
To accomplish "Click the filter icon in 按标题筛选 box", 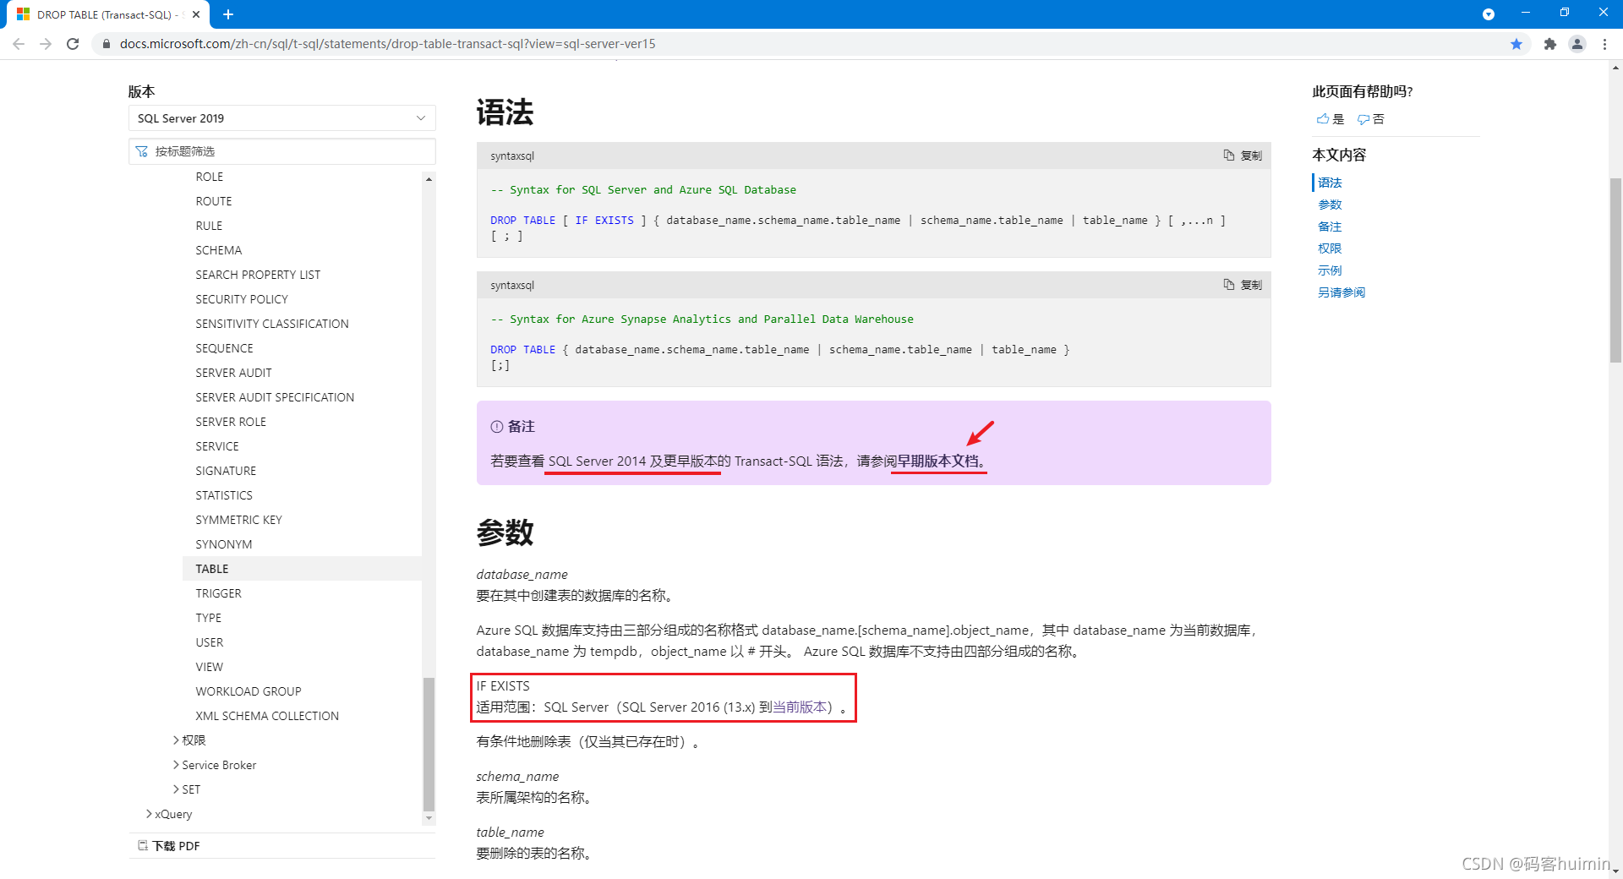I will click(142, 151).
